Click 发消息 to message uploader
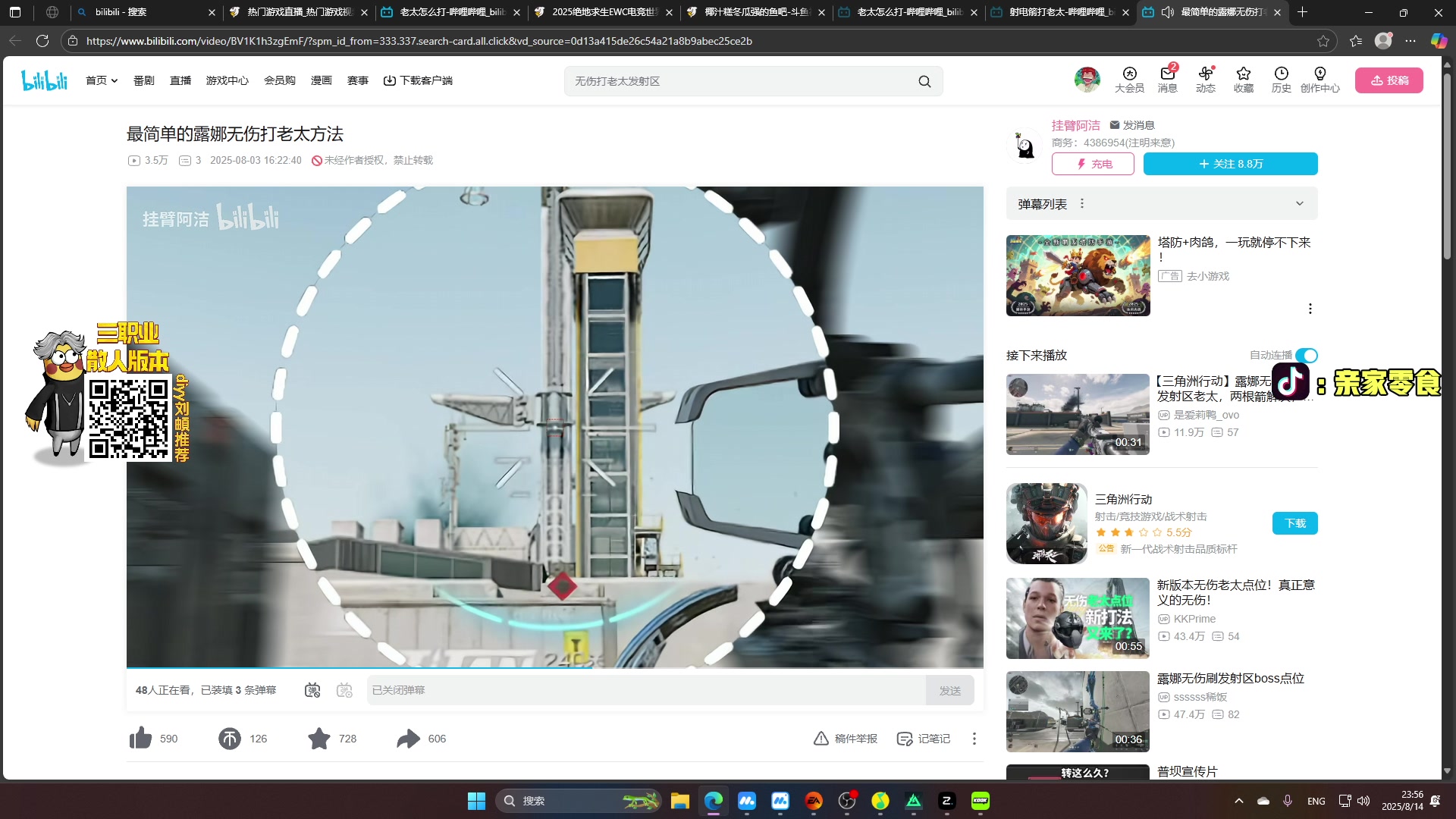 [x=1132, y=125]
